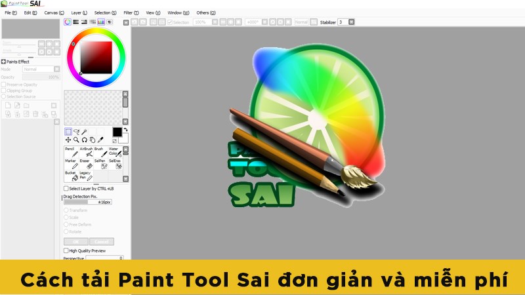This screenshot has height=295, width=525.
Task: Choose the AirBrush tool
Action: coord(86,151)
